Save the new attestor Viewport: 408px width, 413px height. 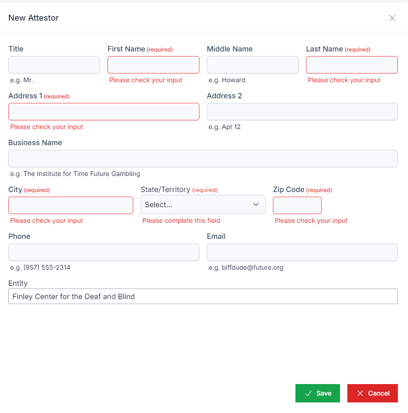(317, 393)
